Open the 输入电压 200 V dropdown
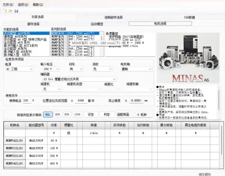Viewport: 225px width, 176px height. [x=51, y=69]
